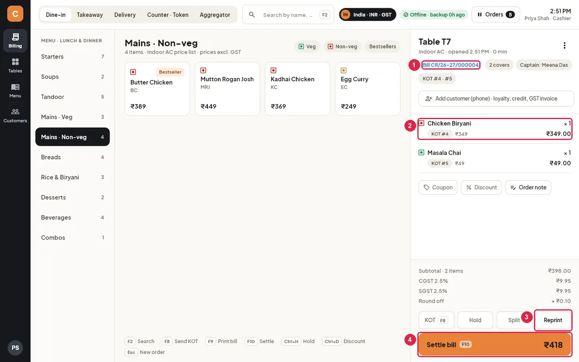Select the Masala Chai order line
The width and height of the screenshot is (579, 362).
[495, 158]
